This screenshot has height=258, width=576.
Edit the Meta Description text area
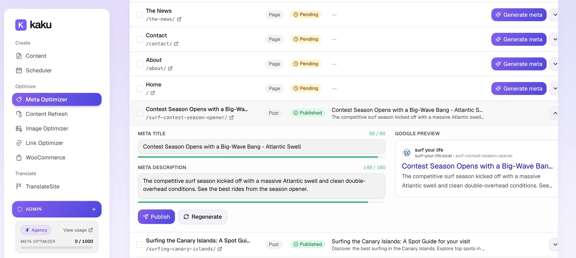click(x=262, y=186)
